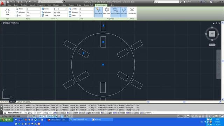Select the Layout2 drawing tab

click(27, 102)
